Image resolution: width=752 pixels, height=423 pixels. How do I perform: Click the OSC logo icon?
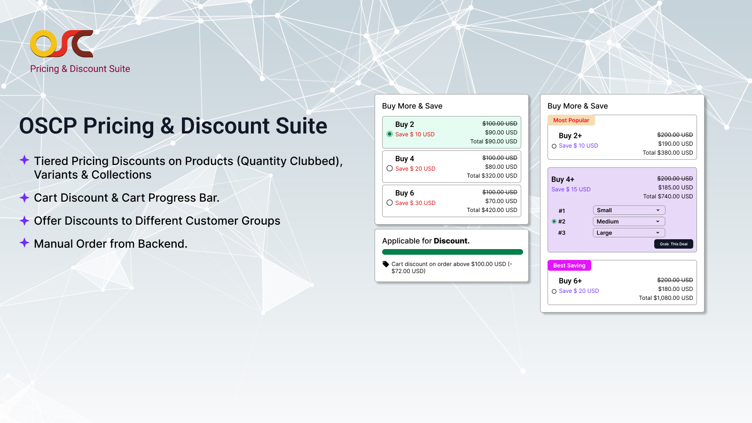tap(62, 44)
